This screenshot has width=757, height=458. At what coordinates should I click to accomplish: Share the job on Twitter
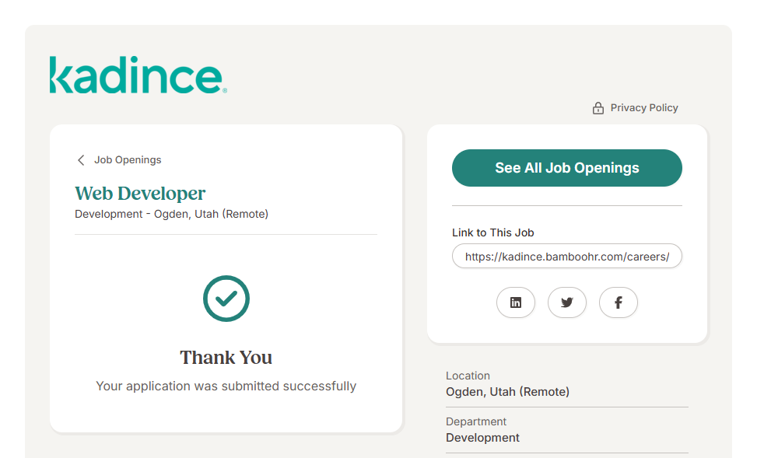[566, 303]
